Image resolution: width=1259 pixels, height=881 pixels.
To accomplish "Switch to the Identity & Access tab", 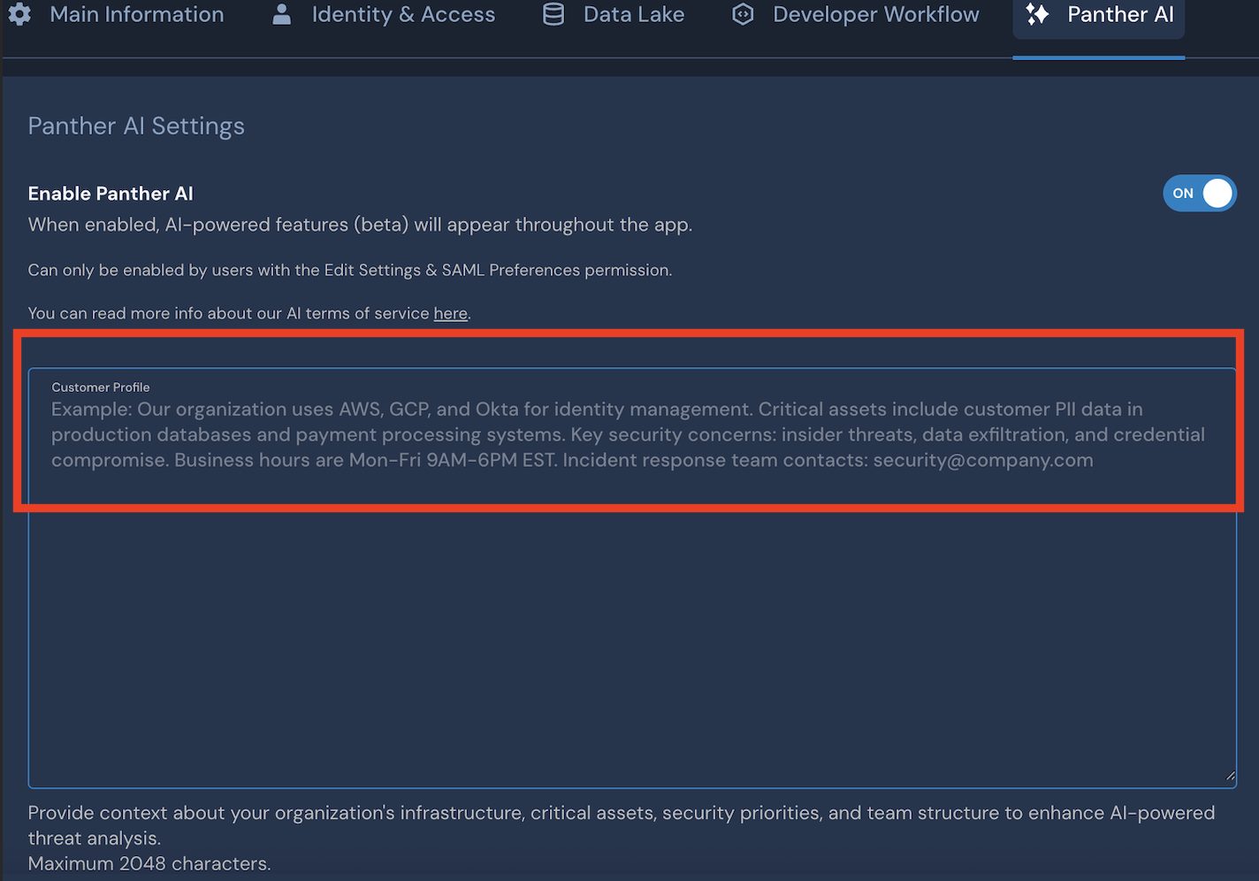I will pos(403,14).
